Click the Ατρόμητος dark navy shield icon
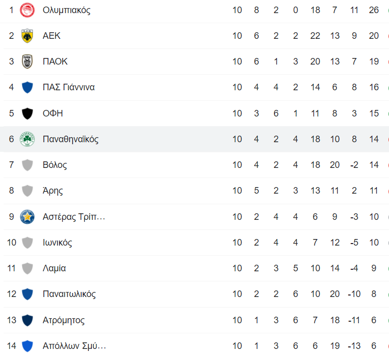The height and width of the screenshot is (356, 389). pyautogui.click(x=27, y=320)
